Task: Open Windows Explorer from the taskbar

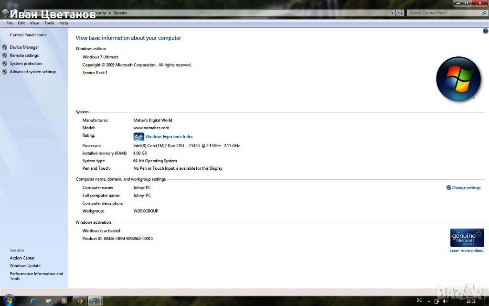Action: click(48, 301)
